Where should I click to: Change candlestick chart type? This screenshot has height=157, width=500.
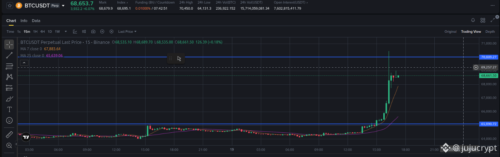point(84,31)
